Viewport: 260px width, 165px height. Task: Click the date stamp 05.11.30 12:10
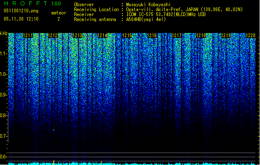[21, 19]
